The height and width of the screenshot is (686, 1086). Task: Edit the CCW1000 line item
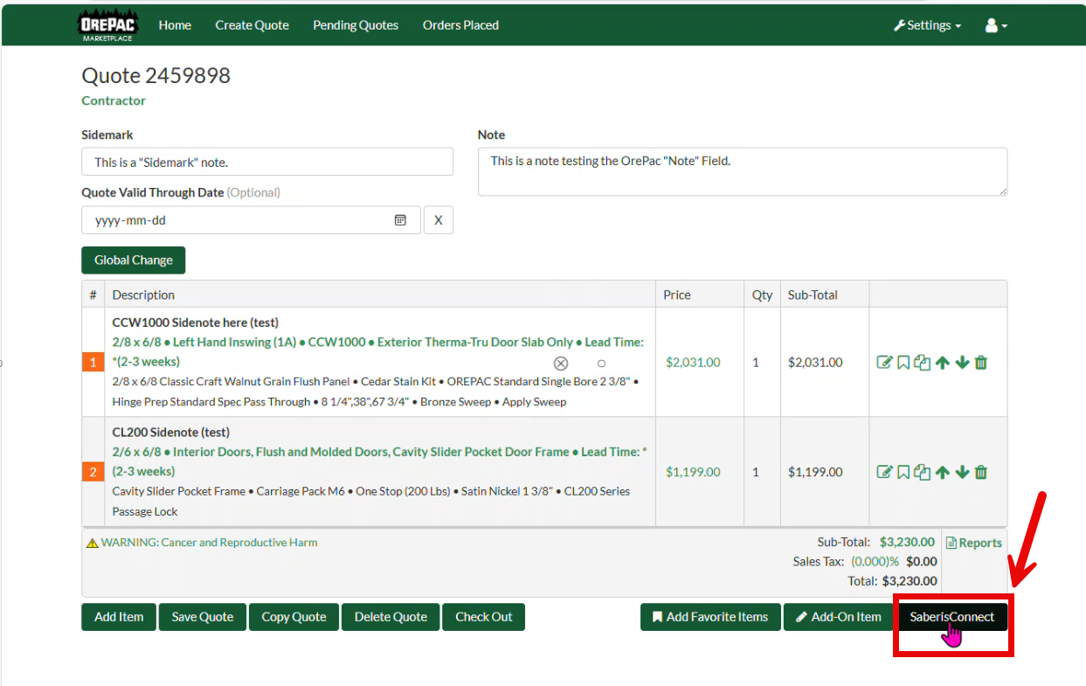click(884, 363)
